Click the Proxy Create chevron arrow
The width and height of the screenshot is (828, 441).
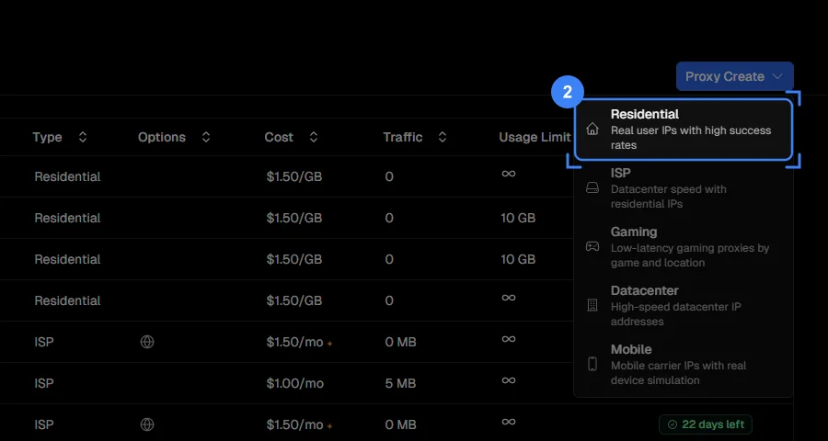coord(777,76)
